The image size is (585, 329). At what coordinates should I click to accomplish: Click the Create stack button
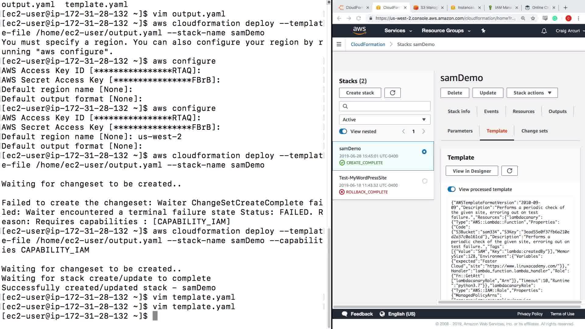(360, 93)
